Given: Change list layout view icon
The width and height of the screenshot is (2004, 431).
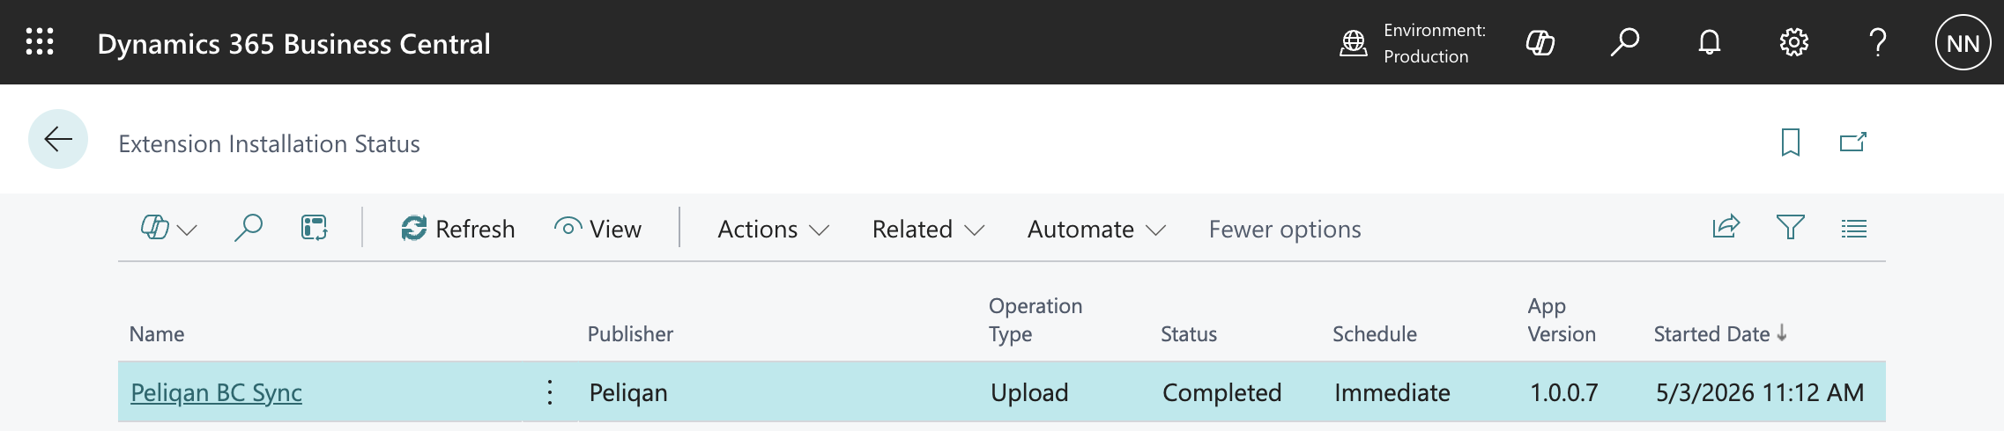Looking at the screenshot, I should coord(1854,229).
